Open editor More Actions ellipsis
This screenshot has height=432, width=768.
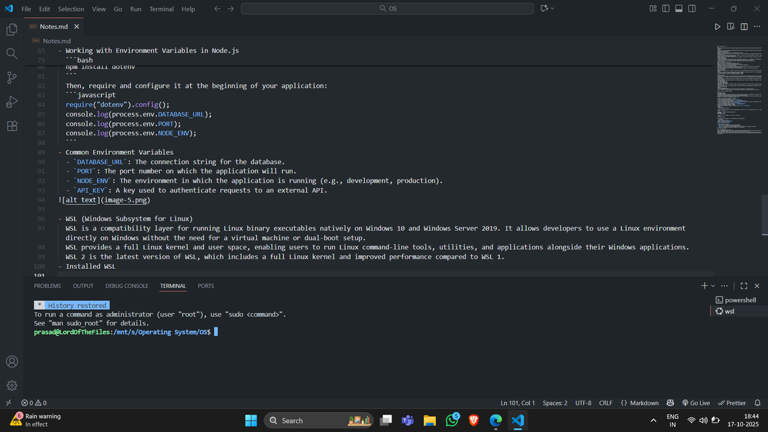[757, 27]
